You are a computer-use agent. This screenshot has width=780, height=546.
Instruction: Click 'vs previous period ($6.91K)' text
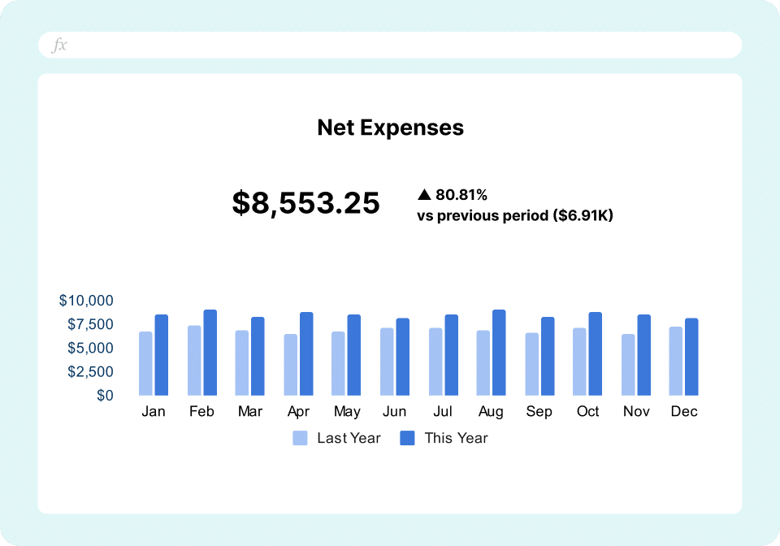click(x=515, y=215)
